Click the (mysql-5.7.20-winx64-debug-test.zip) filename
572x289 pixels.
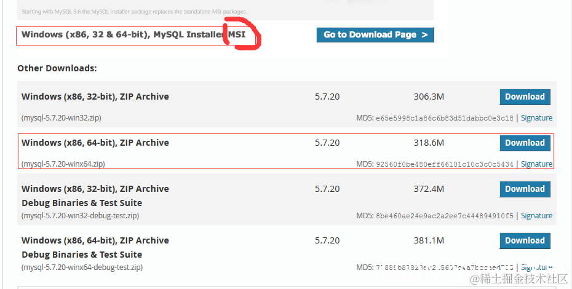(82, 267)
